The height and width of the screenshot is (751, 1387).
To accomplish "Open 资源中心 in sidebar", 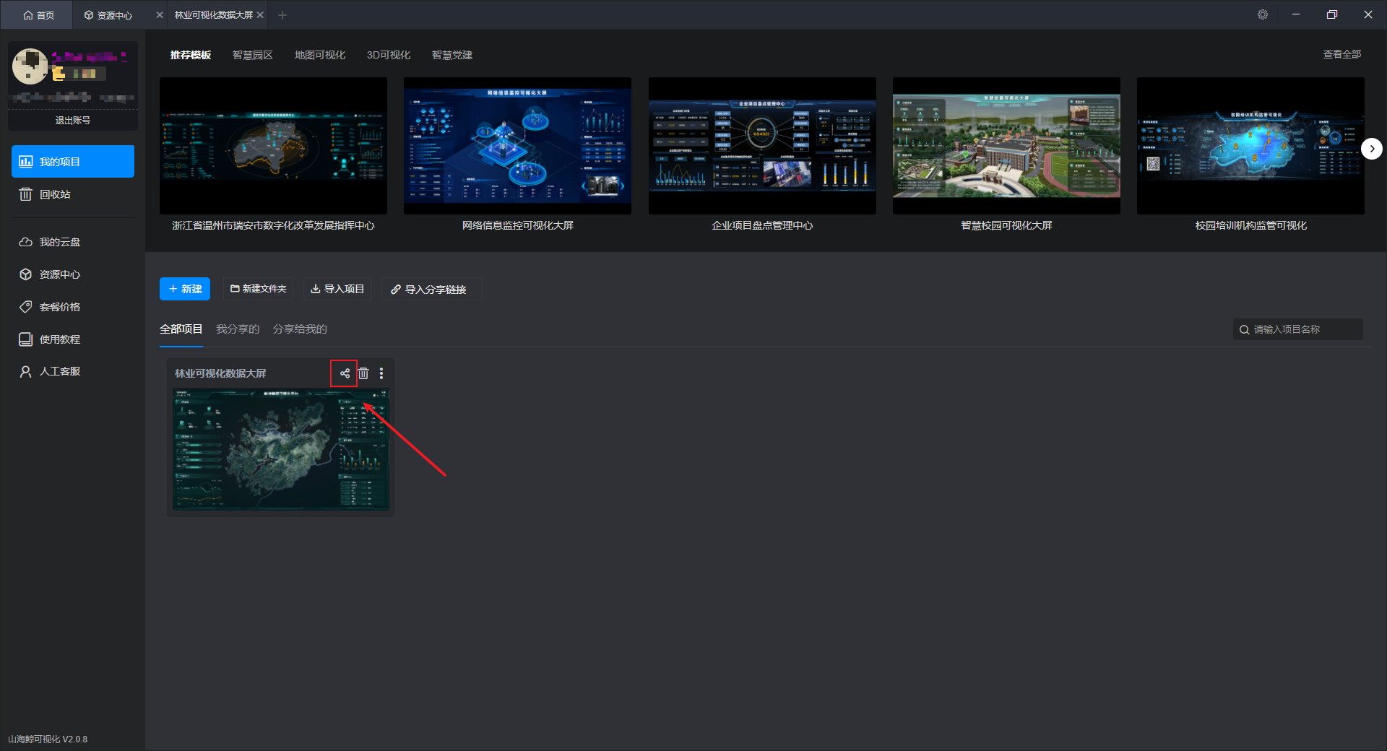I will pyautogui.click(x=73, y=274).
